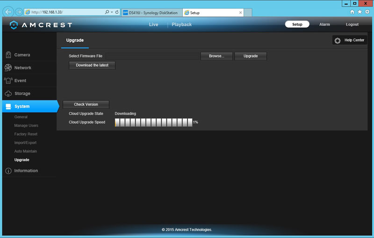Click the Downloading status text
374x238 pixels.
click(x=125, y=114)
